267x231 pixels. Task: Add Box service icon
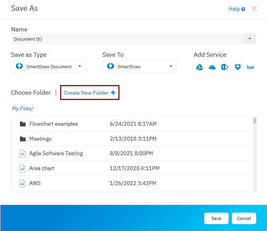pyautogui.click(x=251, y=67)
